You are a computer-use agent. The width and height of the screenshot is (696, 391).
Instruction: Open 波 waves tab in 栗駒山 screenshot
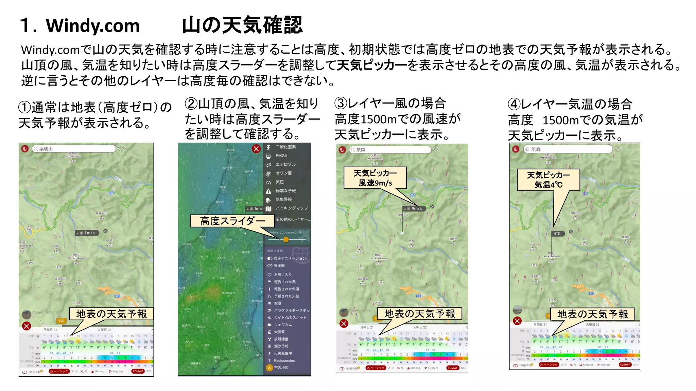click(74, 371)
